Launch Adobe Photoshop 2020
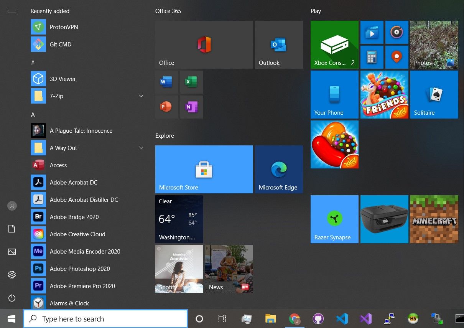464x328 pixels. tap(88, 269)
